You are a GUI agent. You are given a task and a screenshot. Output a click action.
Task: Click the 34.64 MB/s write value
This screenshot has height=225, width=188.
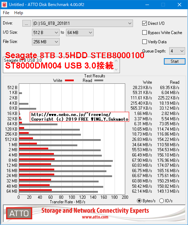pyautogui.click(x=142, y=145)
